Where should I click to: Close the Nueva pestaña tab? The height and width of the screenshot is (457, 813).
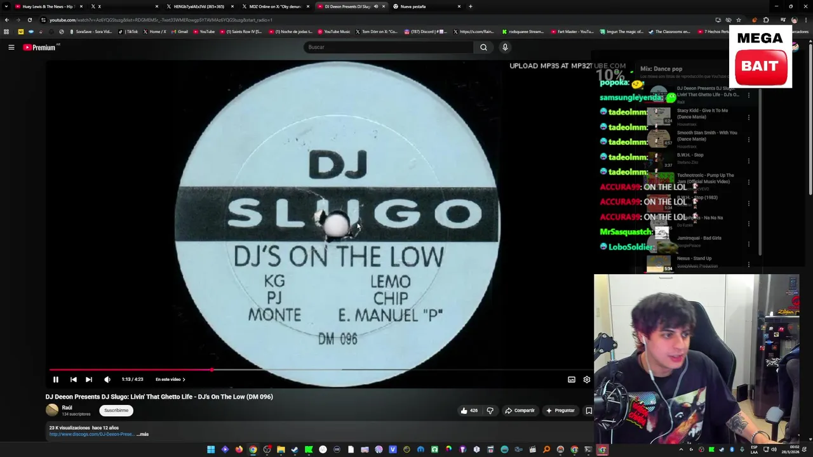(x=459, y=6)
